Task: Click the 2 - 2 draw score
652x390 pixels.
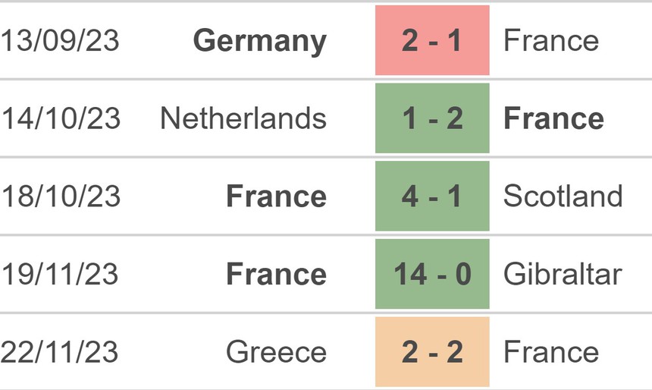Action: click(x=432, y=352)
